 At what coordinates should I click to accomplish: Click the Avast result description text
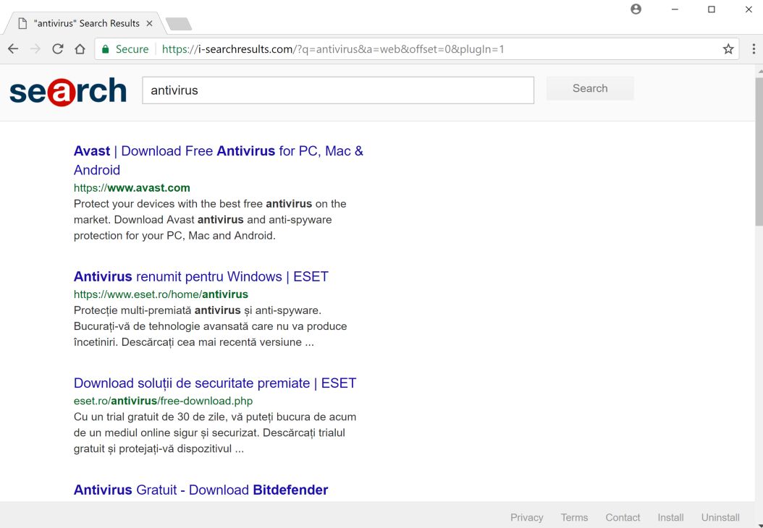tap(210, 220)
